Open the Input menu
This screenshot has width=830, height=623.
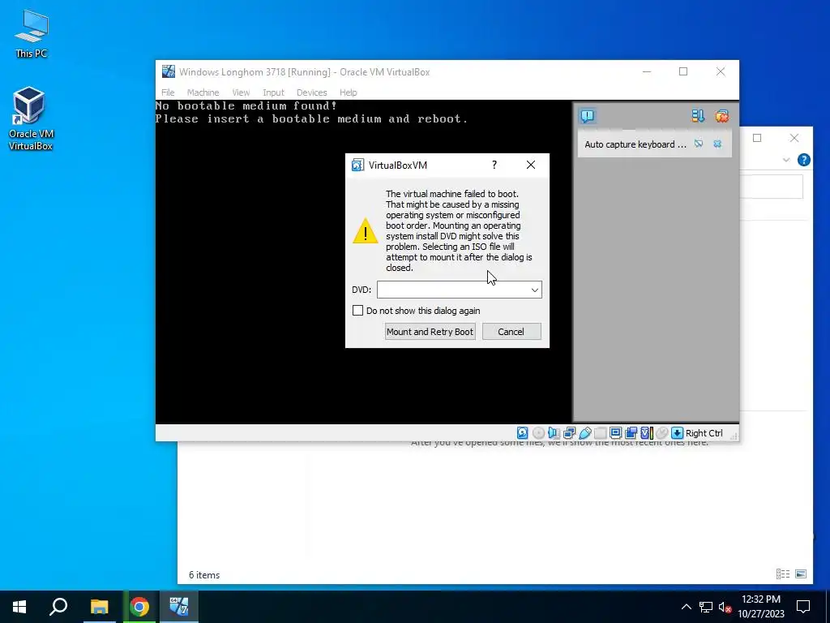pos(274,92)
